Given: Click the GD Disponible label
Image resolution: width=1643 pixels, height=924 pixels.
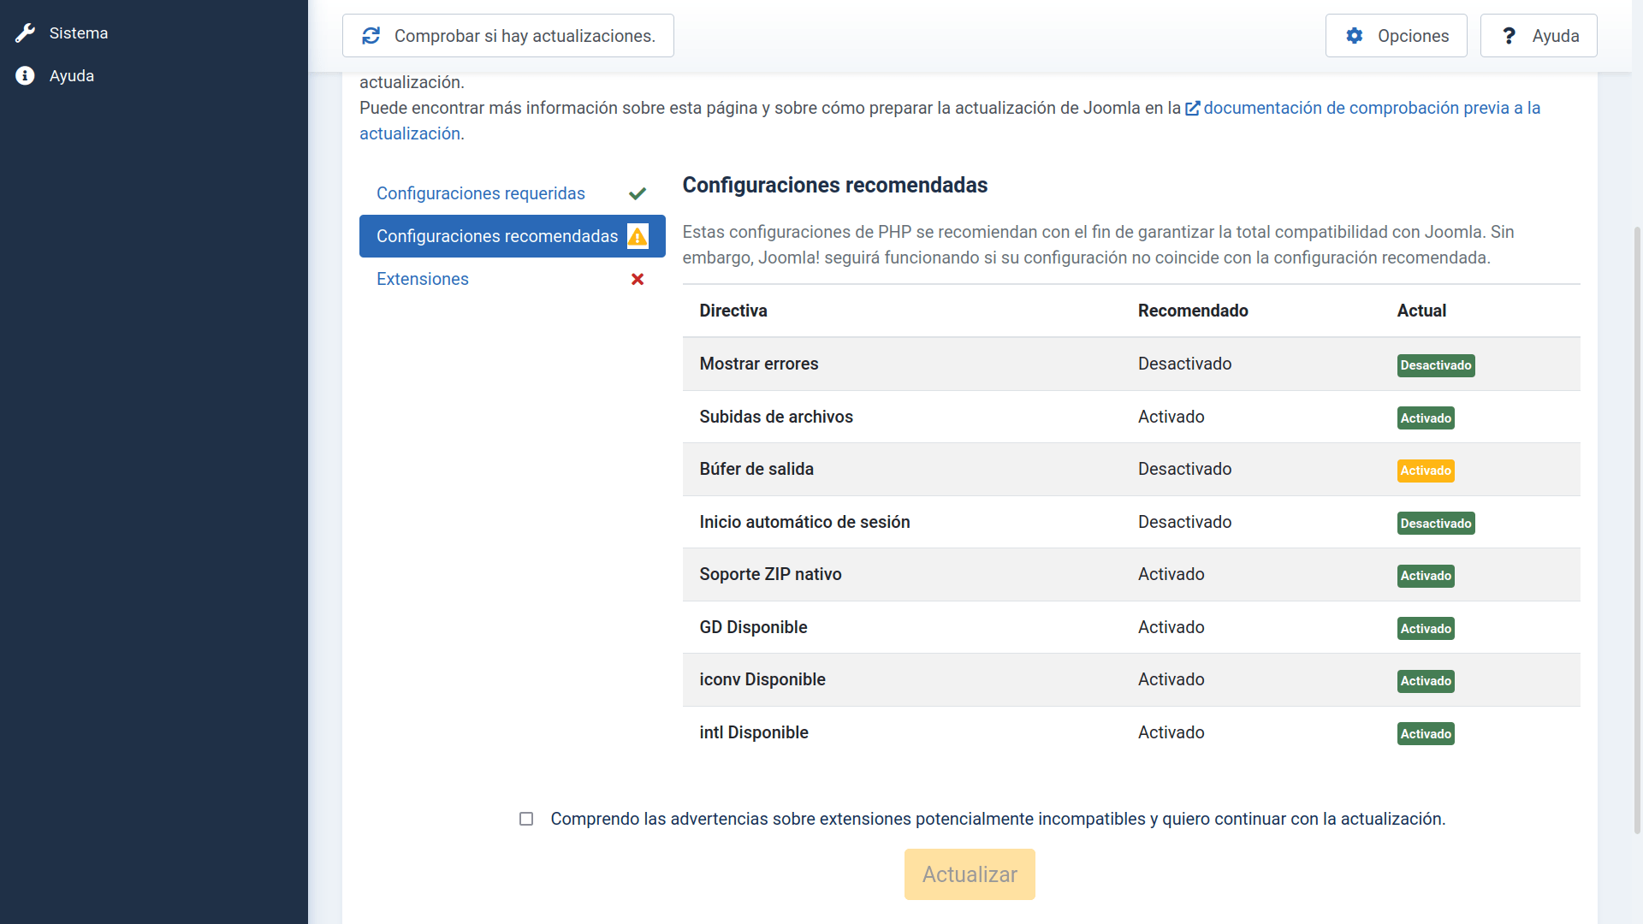Looking at the screenshot, I should (x=753, y=627).
